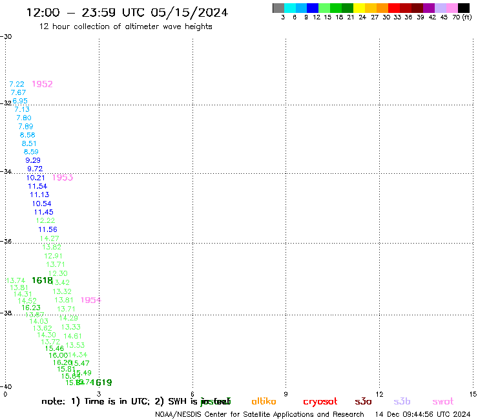The image size is (478, 420).
Task: Click the wave height value 13.33
Action: pos(70,327)
